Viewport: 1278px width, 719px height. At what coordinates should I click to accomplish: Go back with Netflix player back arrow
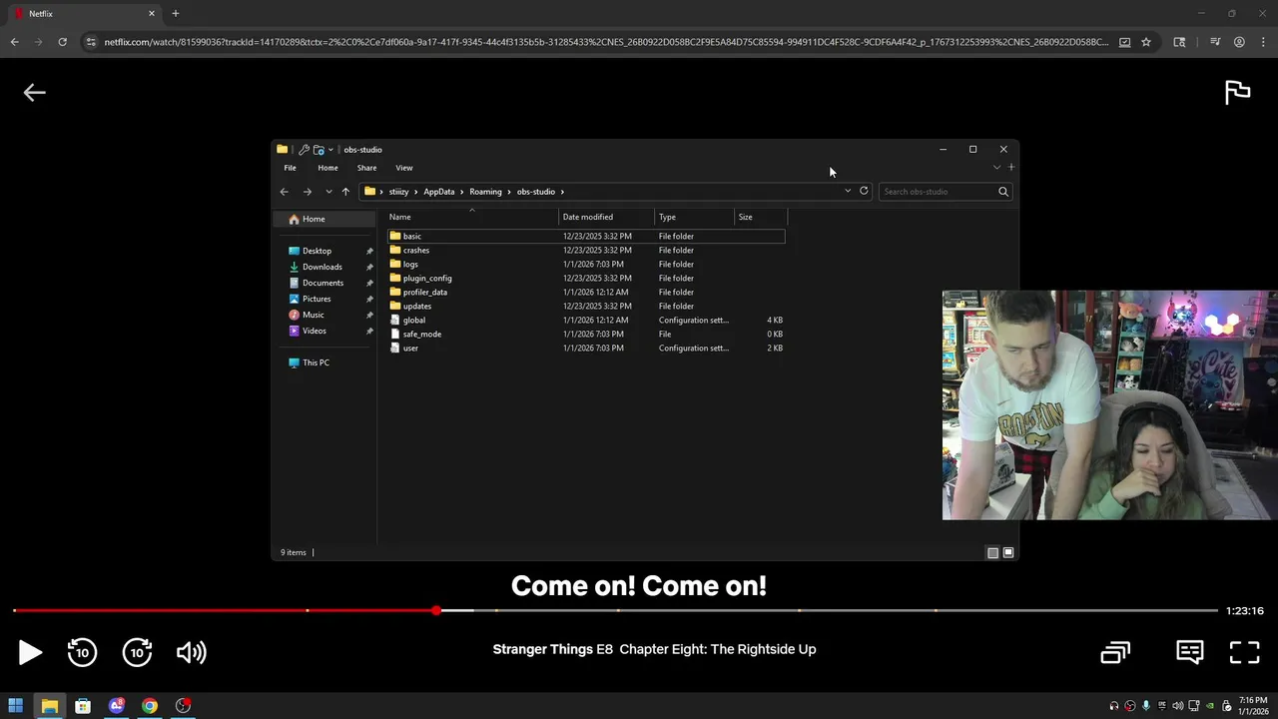34,93
